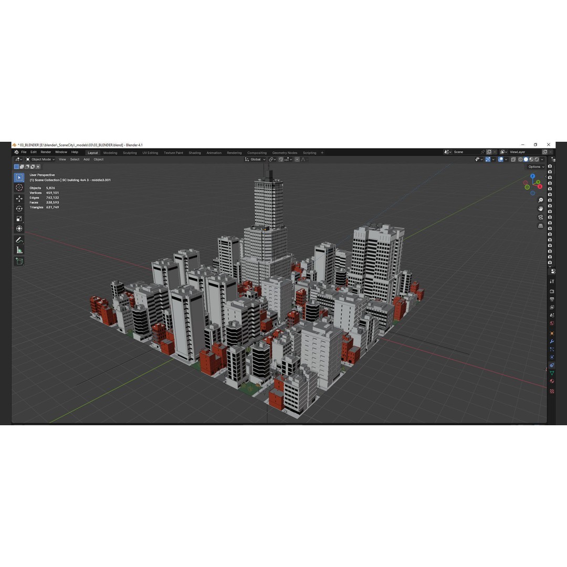Viewport: 567px width, 567px height.
Task: Open the Global transform orientation dropdown
Action: click(255, 160)
